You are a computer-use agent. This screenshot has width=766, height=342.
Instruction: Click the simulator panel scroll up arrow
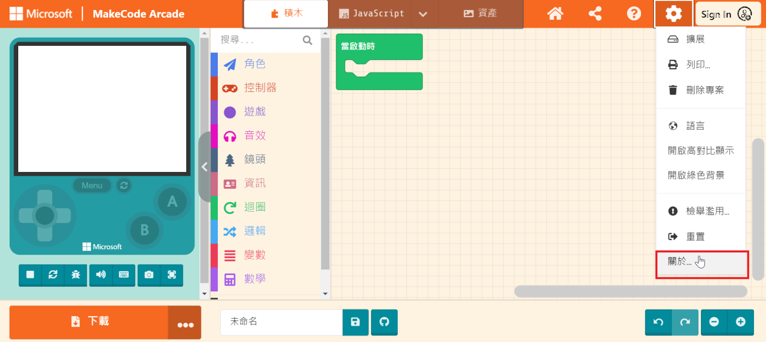204,33
